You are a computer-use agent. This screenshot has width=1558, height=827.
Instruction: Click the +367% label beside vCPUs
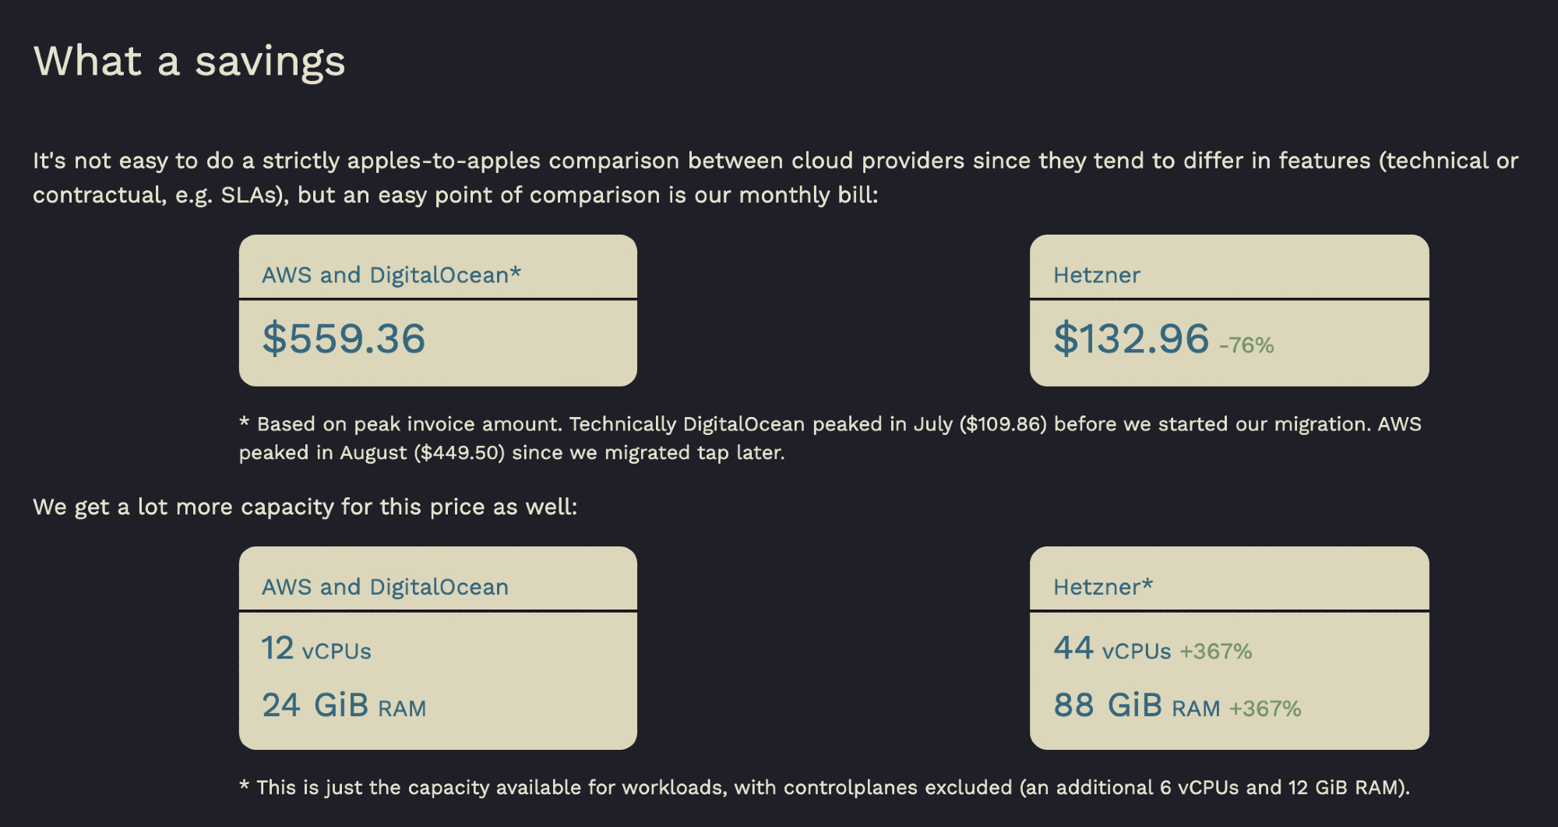[1215, 652]
